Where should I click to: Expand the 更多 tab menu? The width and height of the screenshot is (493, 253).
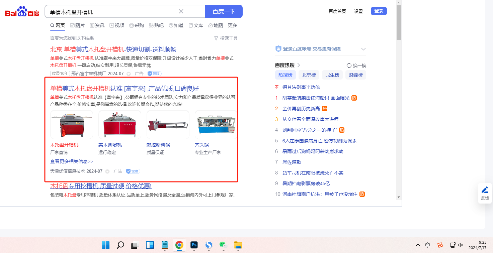(233, 25)
